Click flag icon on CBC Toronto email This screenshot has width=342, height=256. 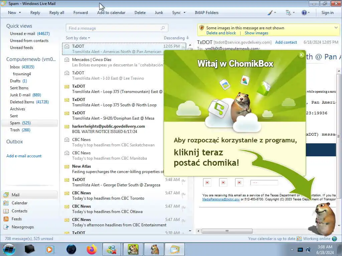(183, 194)
